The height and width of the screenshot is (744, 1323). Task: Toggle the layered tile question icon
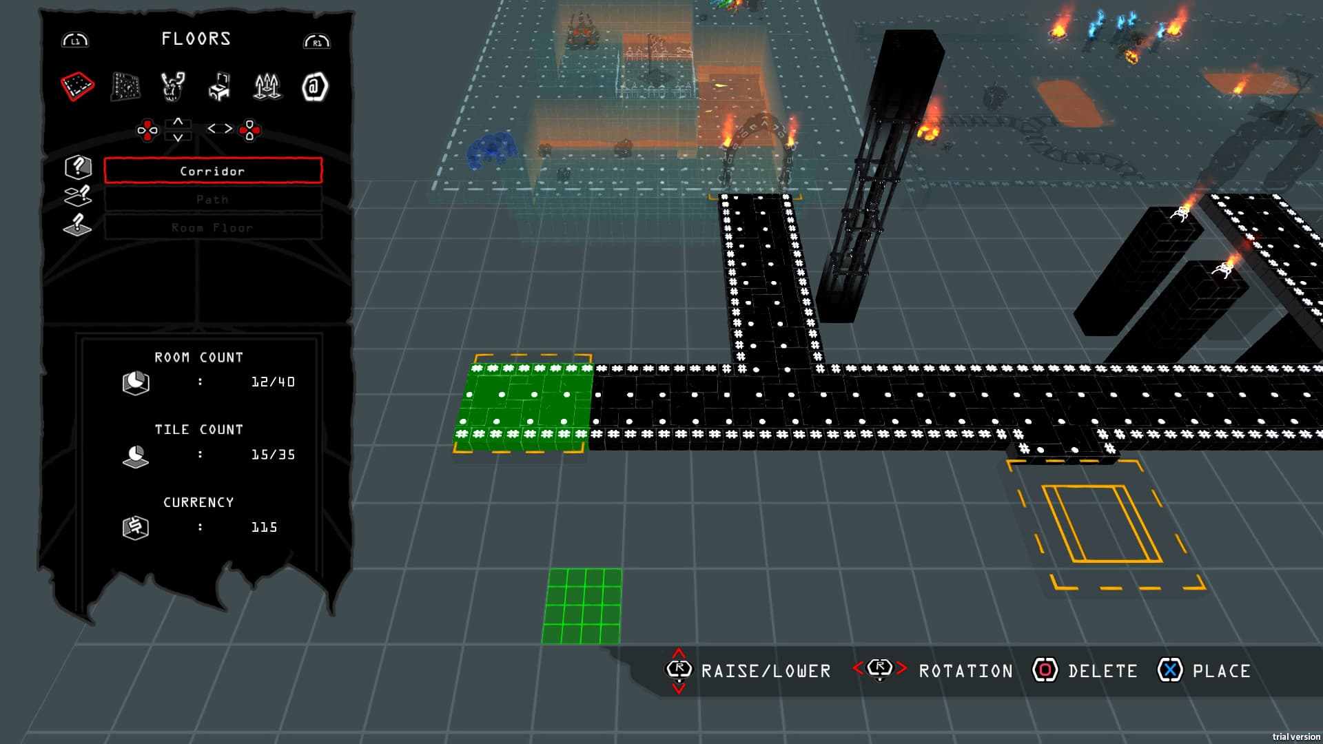[x=78, y=195]
